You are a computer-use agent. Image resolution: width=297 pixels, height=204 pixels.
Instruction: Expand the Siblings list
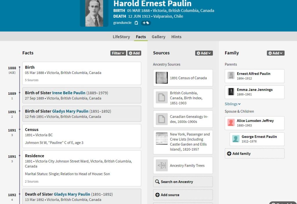coord(233,104)
